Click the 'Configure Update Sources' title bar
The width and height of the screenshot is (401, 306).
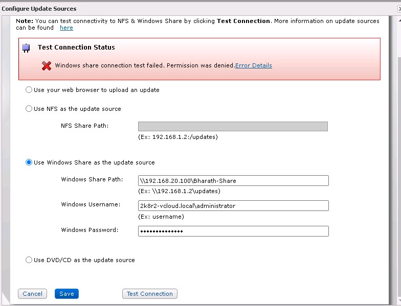(x=39, y=9)
